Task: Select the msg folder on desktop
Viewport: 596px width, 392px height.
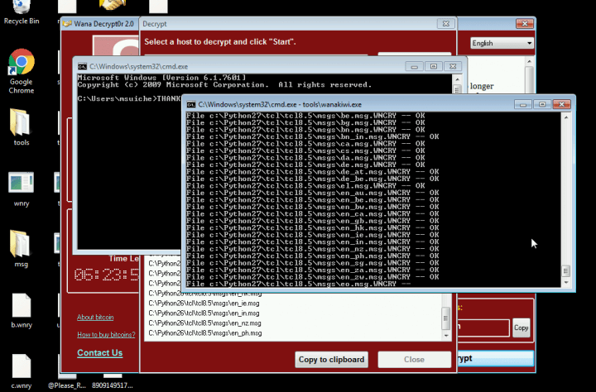Action: (x=21, y=249)
